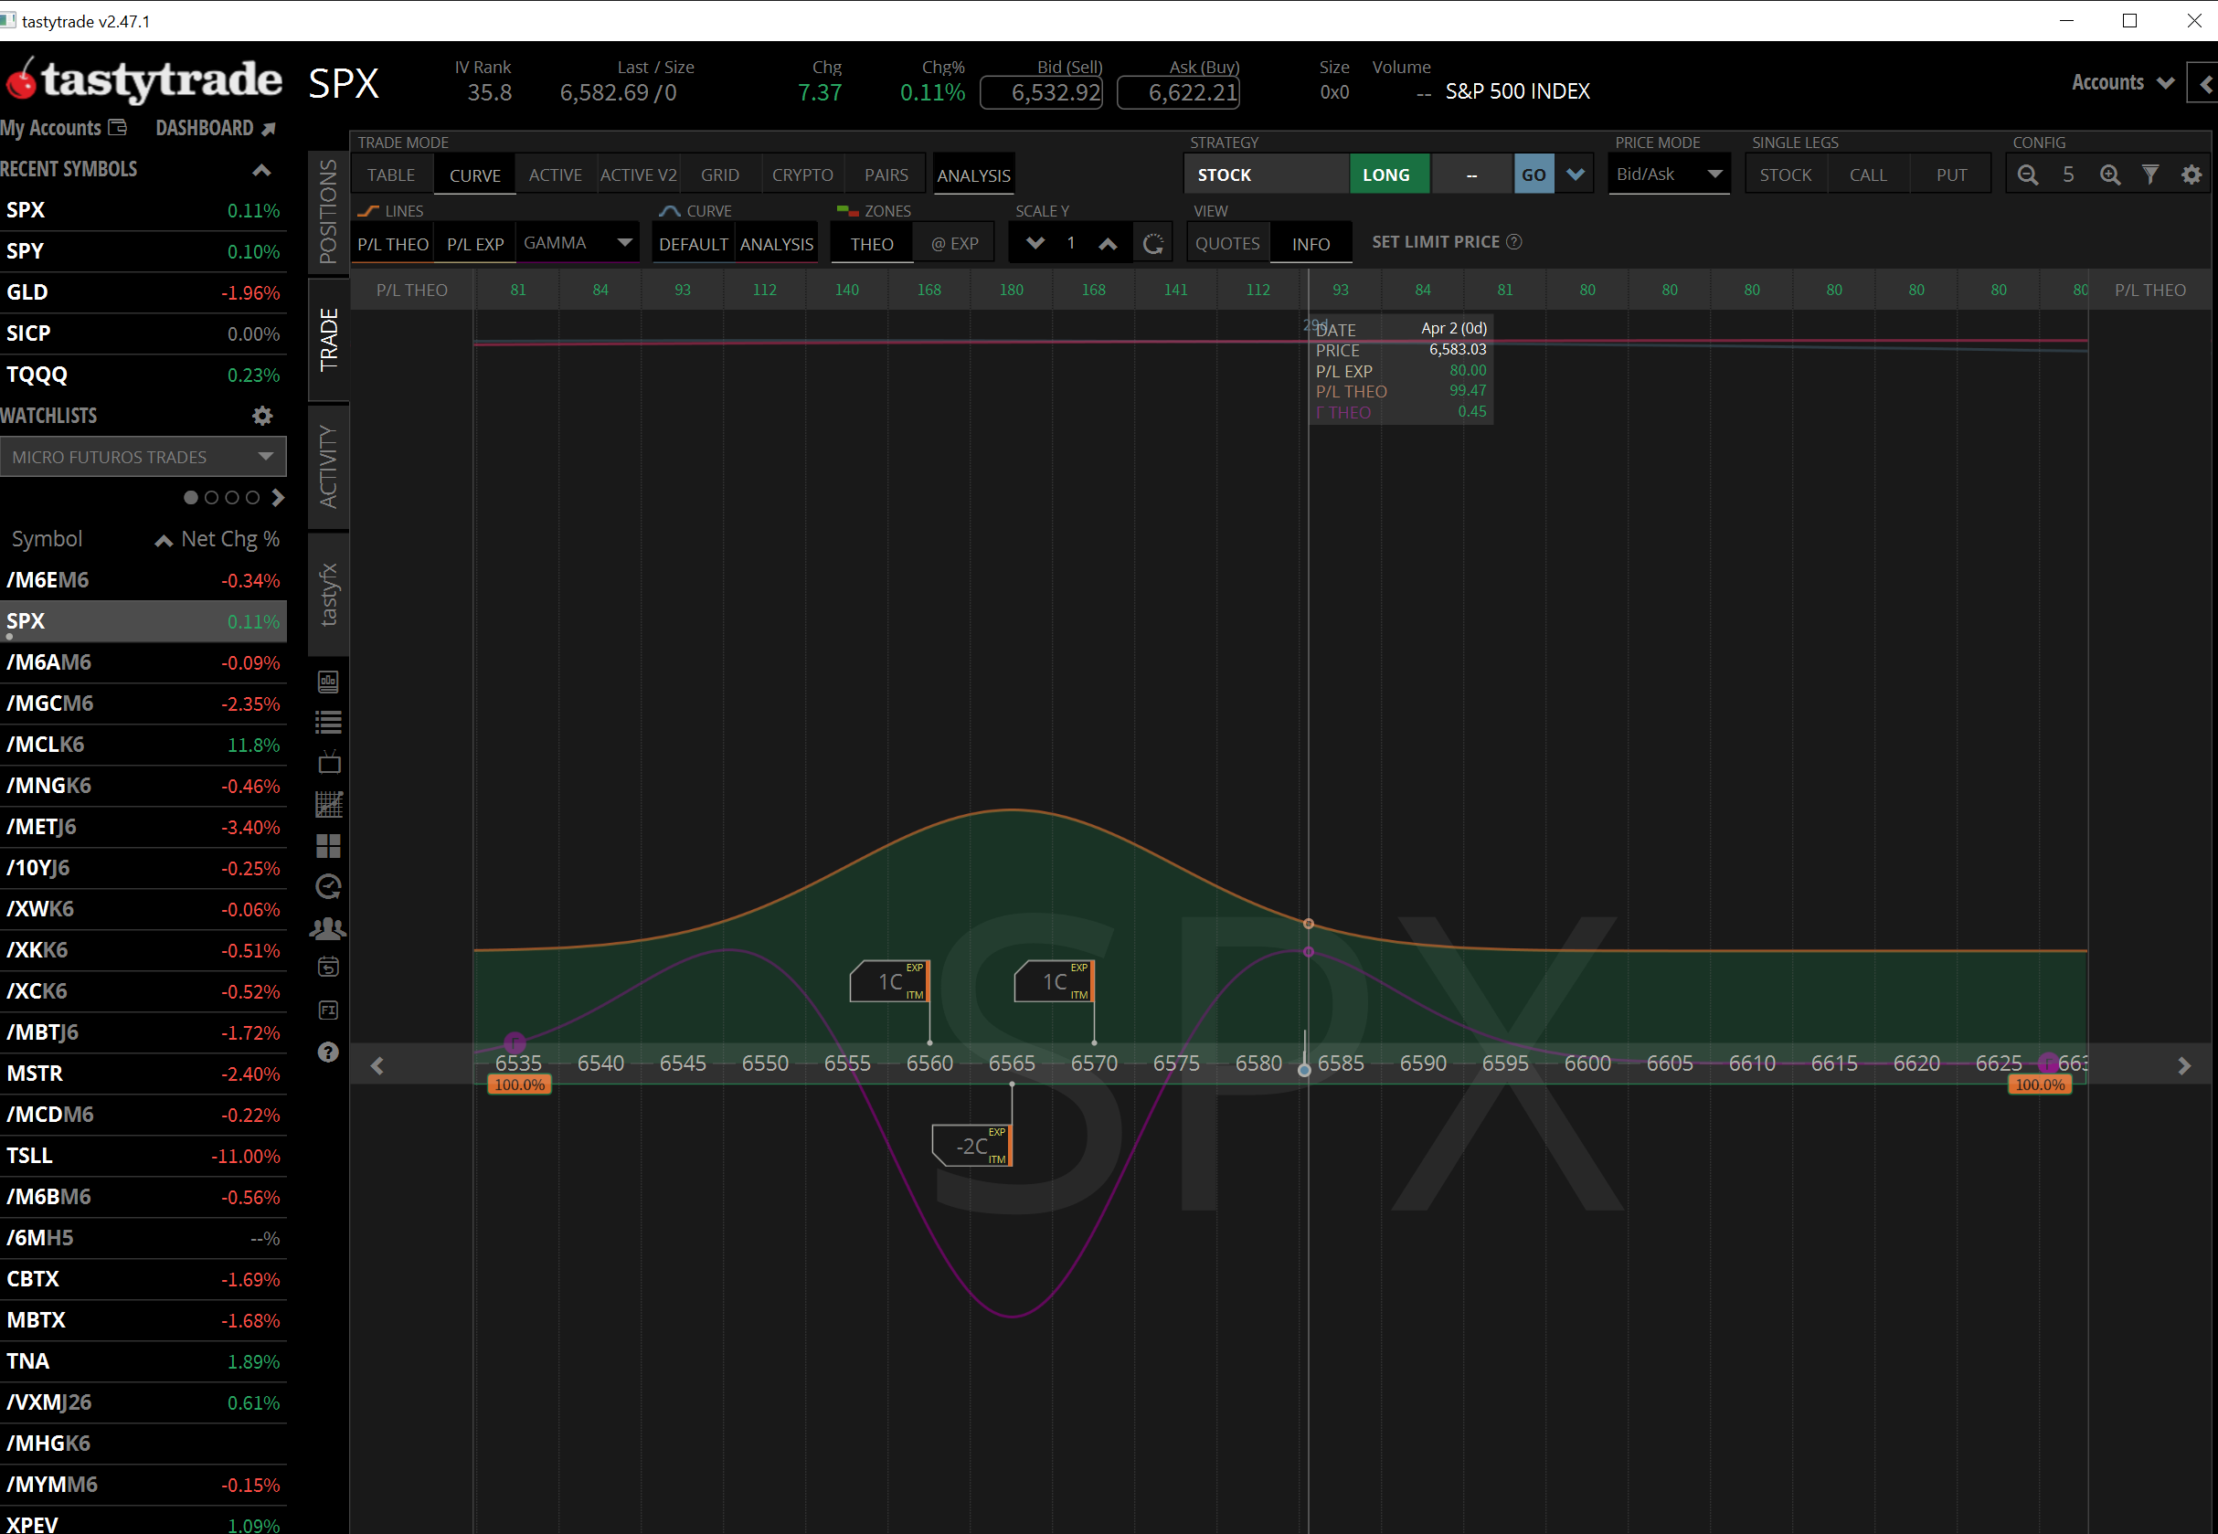
Task: Switch zones to @ EXP
Action: pos(955,244)
